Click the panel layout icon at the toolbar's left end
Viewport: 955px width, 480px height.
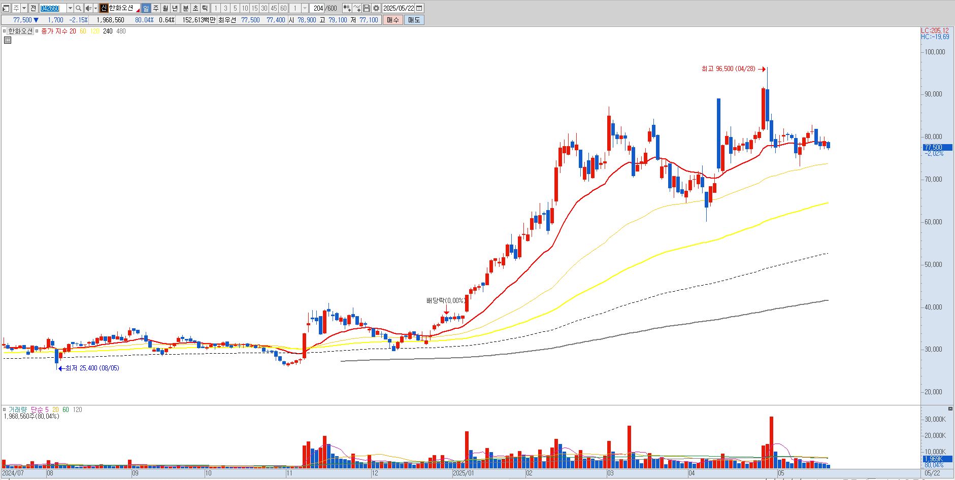[6, 8]
